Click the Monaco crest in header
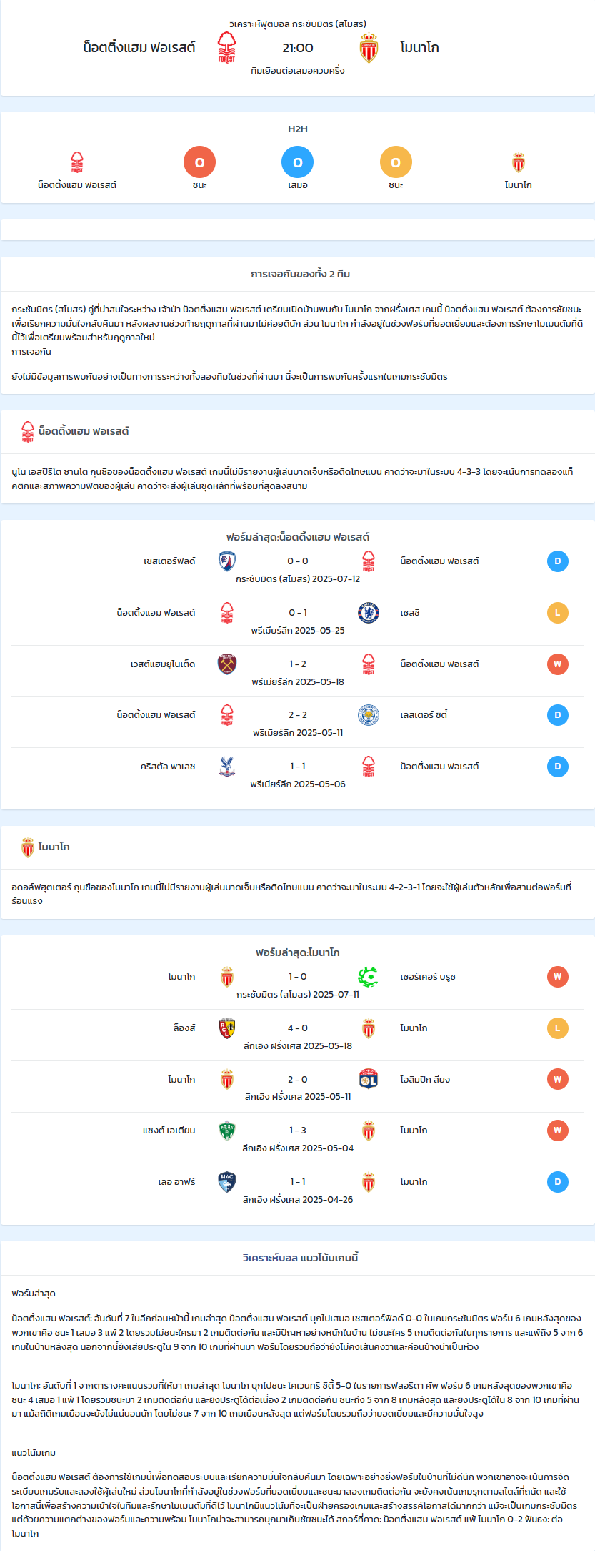The height and width of the screenshot is (1551, 595). (369, 48)
